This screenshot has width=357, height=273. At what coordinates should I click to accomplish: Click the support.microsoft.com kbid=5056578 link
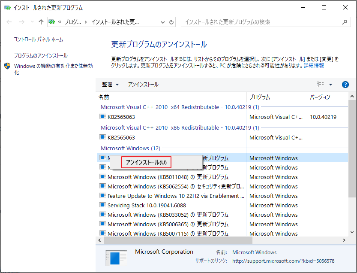[x=283, y=261]
